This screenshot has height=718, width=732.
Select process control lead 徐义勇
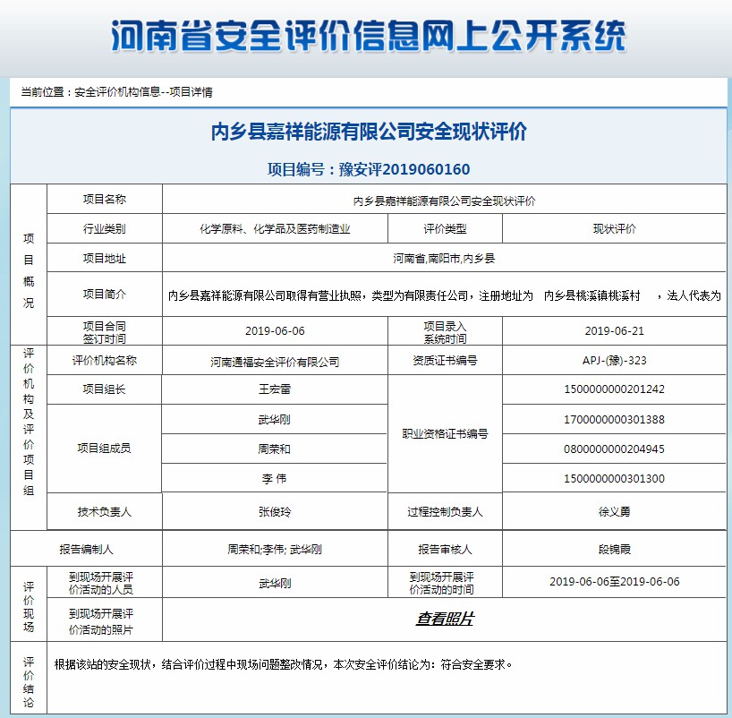[x=615, y=512]
